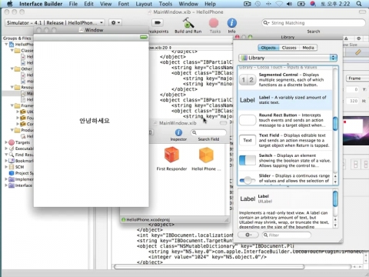
Task: Switch to Objects tab in Library
Action: pyautogui.click(x=268, y=48)
